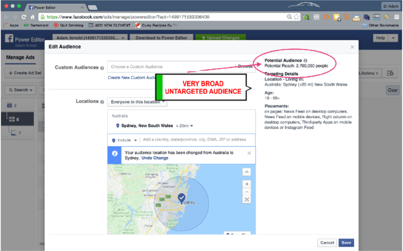Save the audience changes

(346, 243)
